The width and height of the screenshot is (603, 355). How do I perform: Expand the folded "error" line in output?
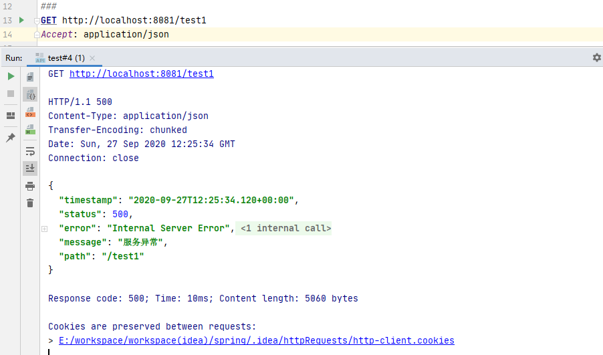tap(44, 229)
